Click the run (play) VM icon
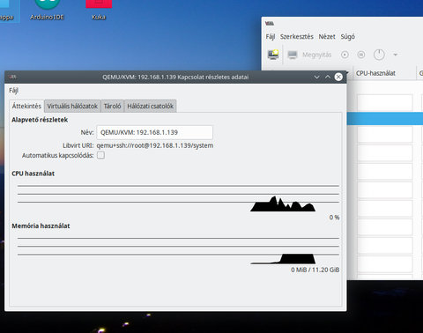The width and height of the screenshot is (423, 333). pos(345,55)
